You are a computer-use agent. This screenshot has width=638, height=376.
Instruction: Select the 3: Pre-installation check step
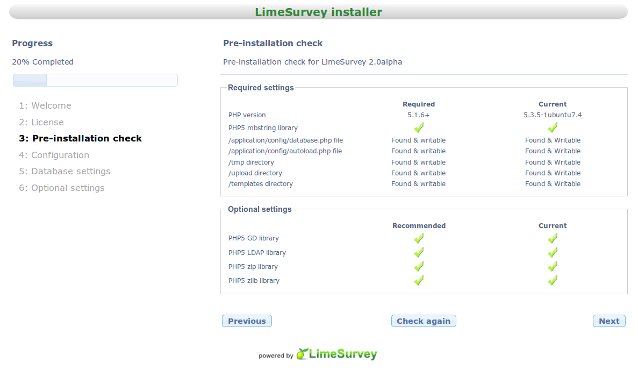[81, 139]
